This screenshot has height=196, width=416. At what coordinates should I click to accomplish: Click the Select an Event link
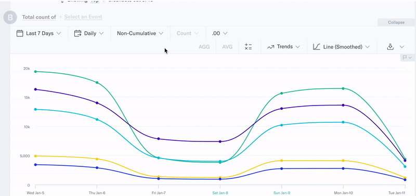pyautogui.click(x=83, y=17)
